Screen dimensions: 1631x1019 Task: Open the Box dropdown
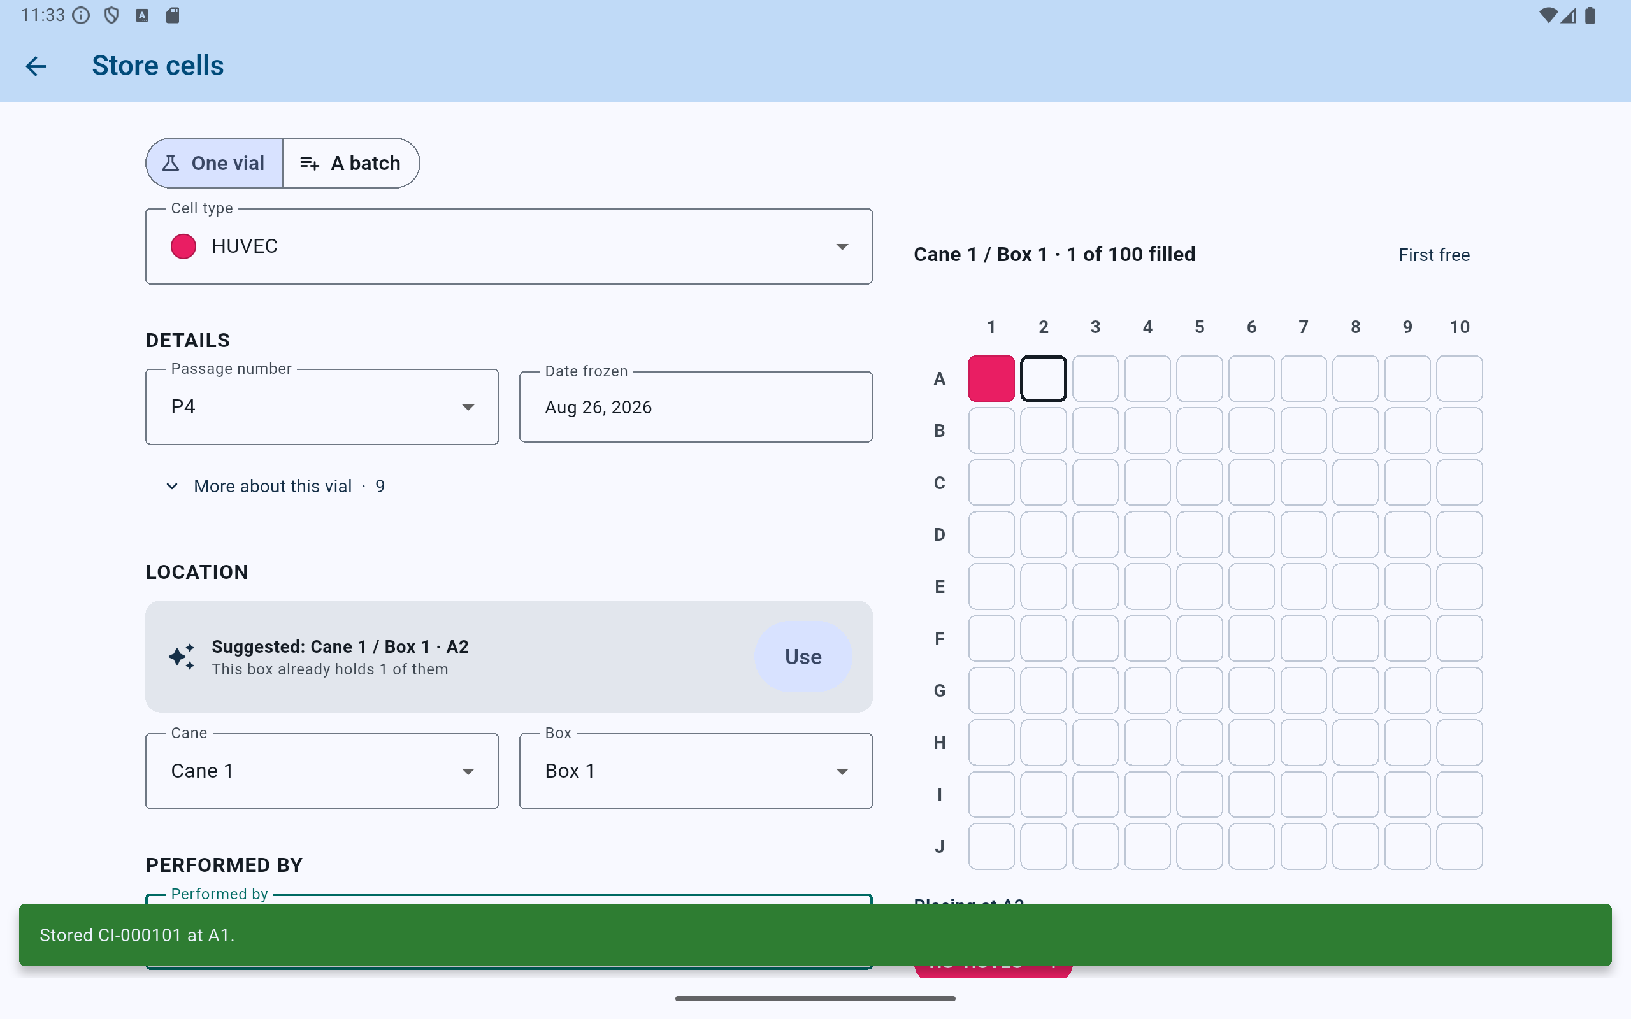pyautogui.click(x=696, y=771)
